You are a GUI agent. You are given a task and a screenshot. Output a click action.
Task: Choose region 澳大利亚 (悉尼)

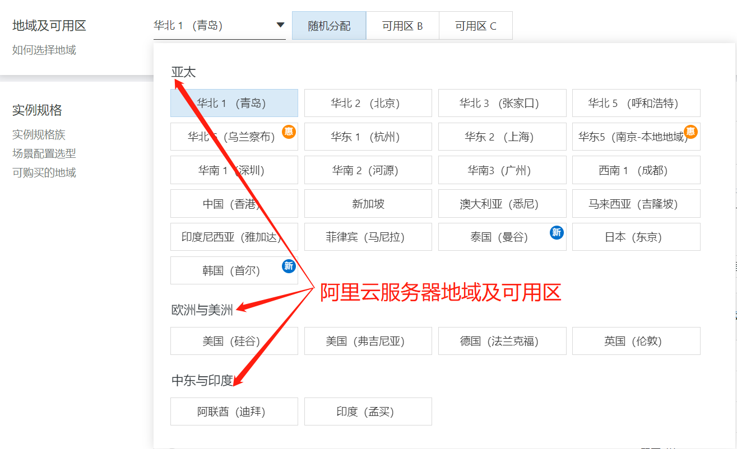click(502, 204)
